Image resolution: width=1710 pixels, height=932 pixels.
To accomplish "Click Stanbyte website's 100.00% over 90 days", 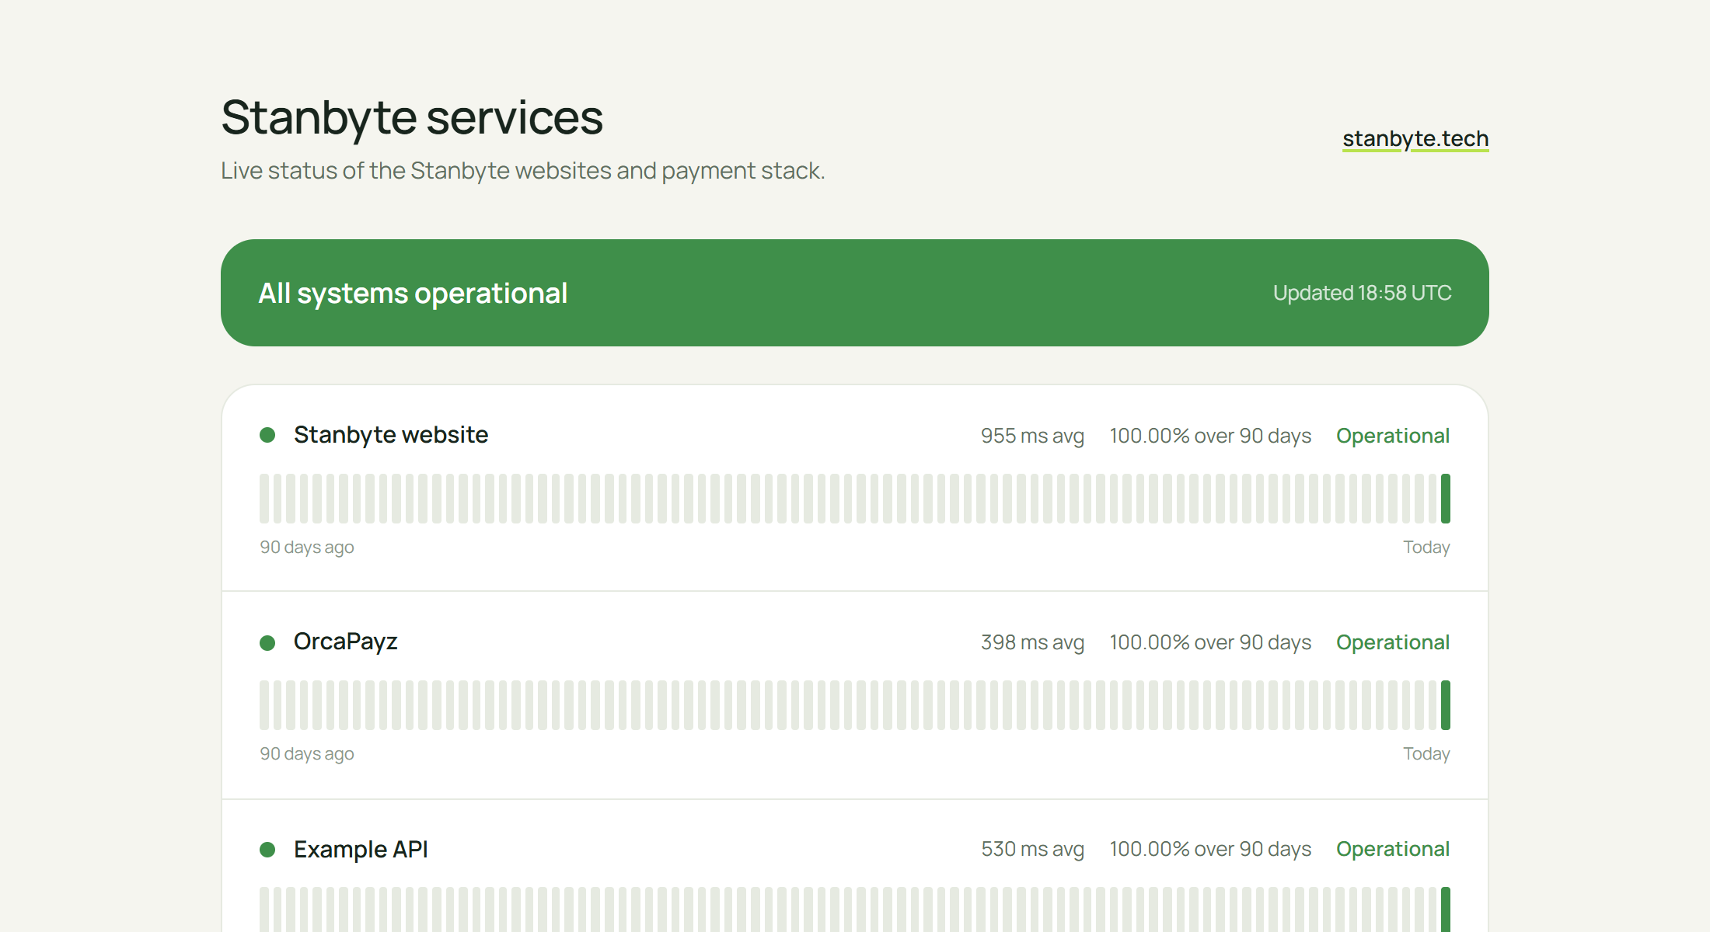I will coord(1210,436).
